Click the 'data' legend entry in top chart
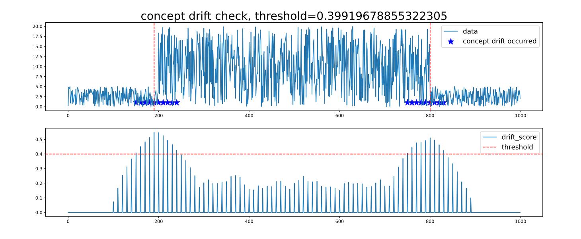Screen dimensions: 581x239 (x=470, y=31)
